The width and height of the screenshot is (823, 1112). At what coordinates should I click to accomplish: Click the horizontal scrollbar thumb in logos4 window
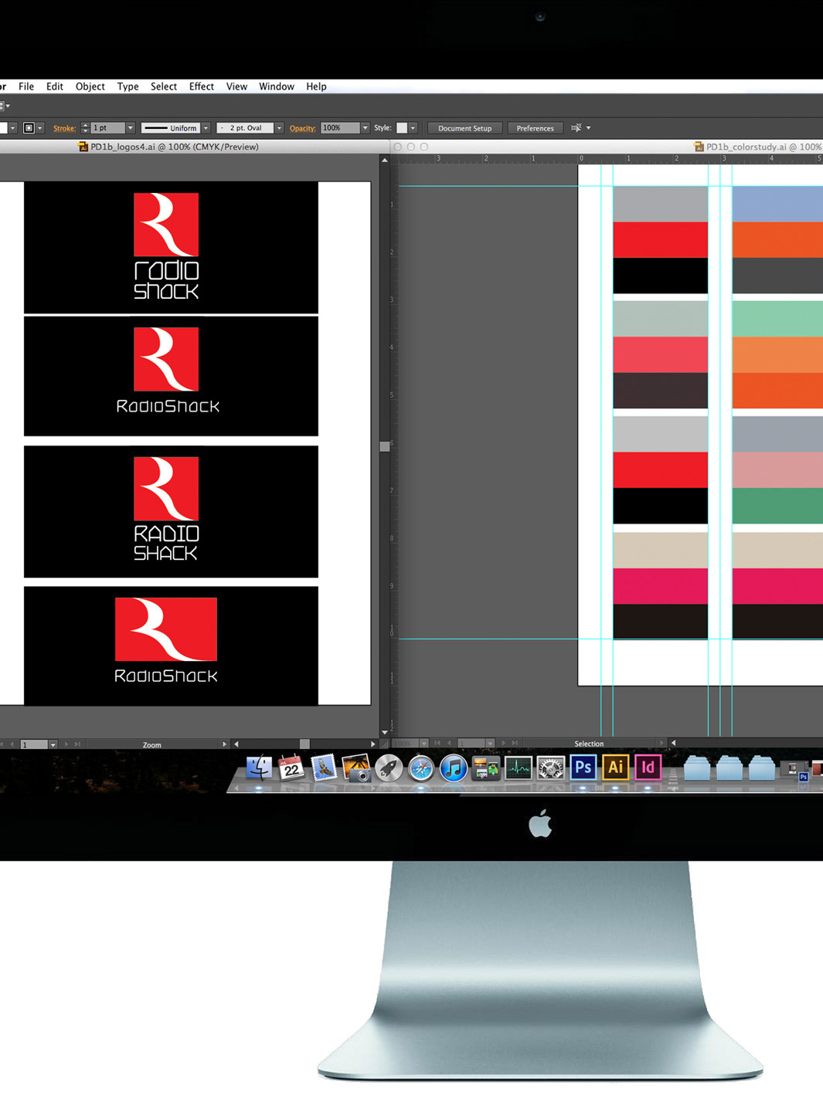point(304,744)
